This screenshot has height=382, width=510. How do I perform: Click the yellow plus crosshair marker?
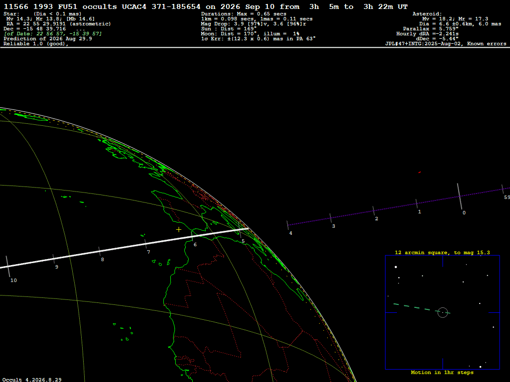(x=179, y=230)
